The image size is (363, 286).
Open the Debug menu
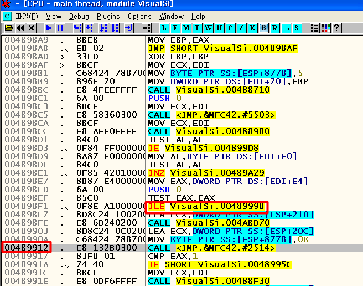click(x=79, y=17)
